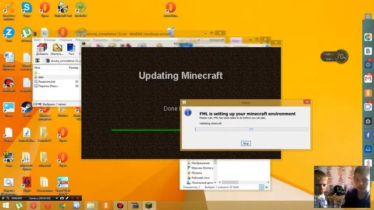
Task: Open the Файл menu in WinRAR
Action: pos(37,40)
